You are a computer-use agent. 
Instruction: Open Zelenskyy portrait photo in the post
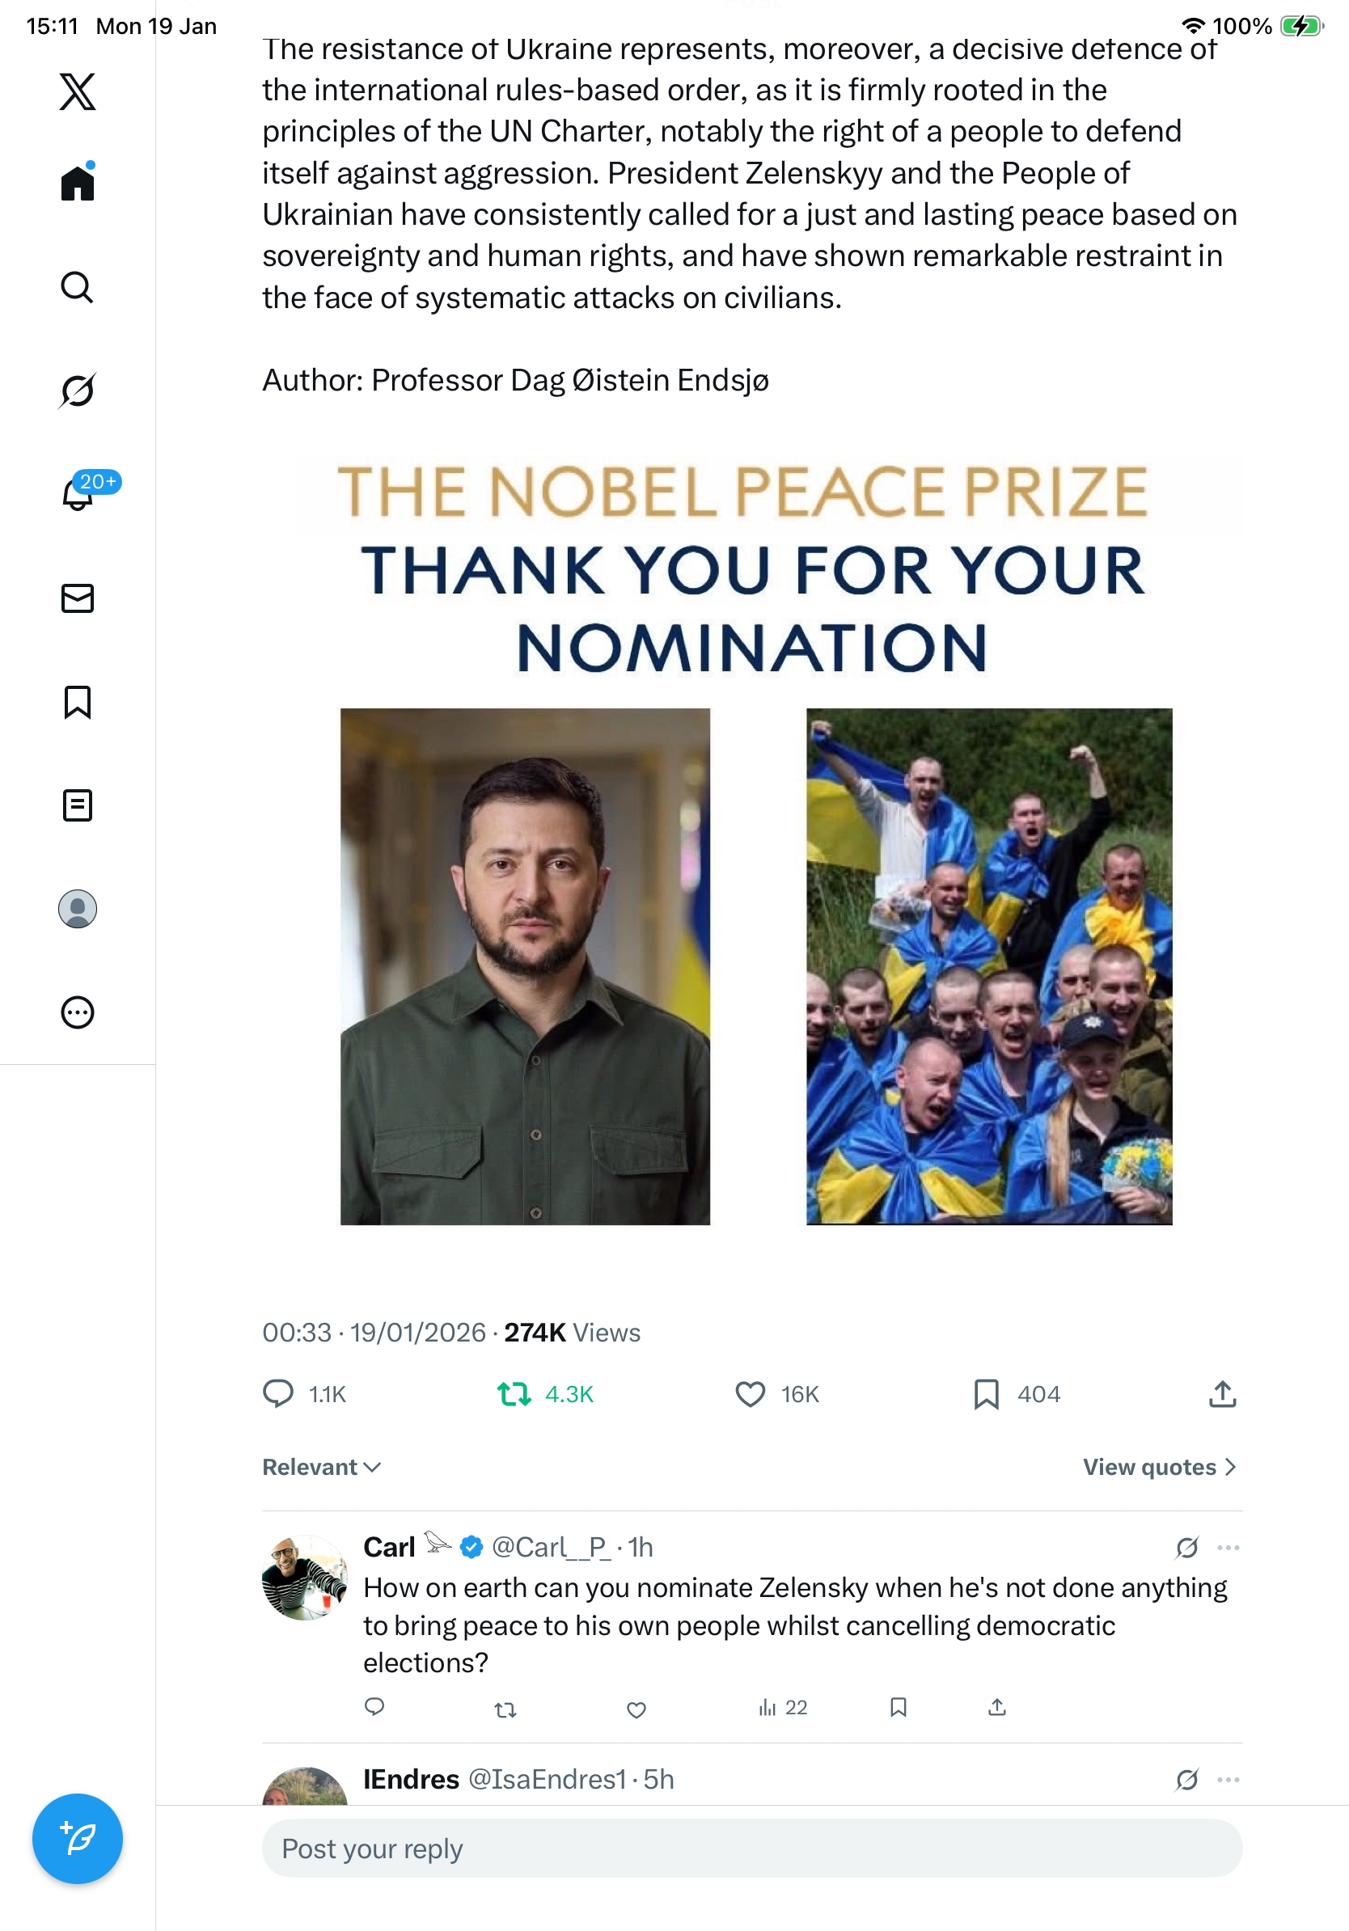click(x=525, y=966)
